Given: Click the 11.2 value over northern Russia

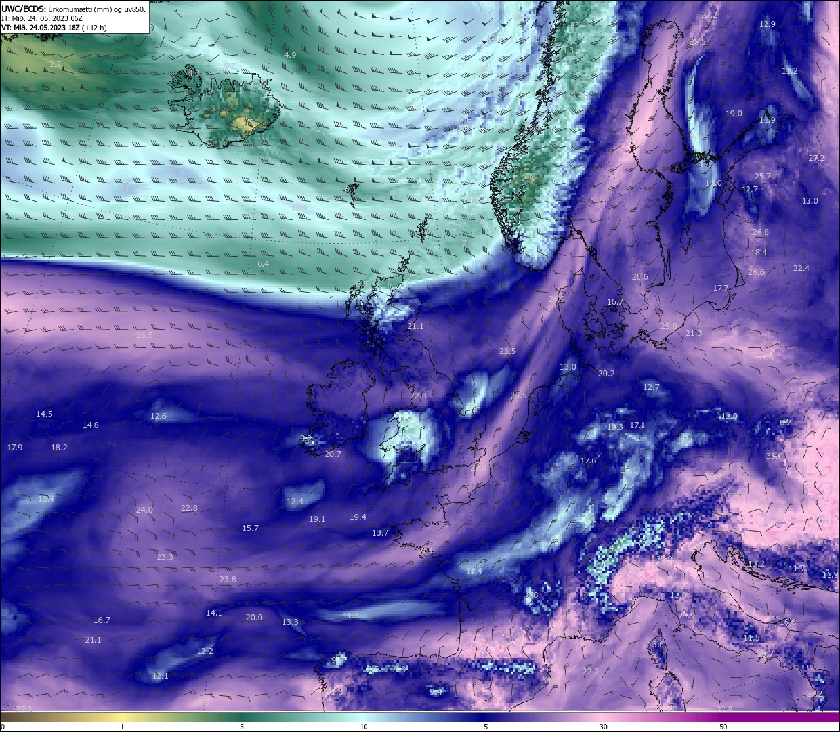Looking at the screenshot, I should 789,71.
